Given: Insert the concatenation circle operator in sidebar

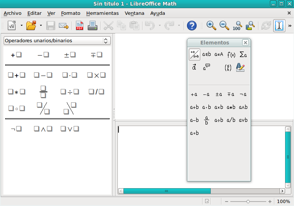Looking at the screenshot, I should (17, 109).
